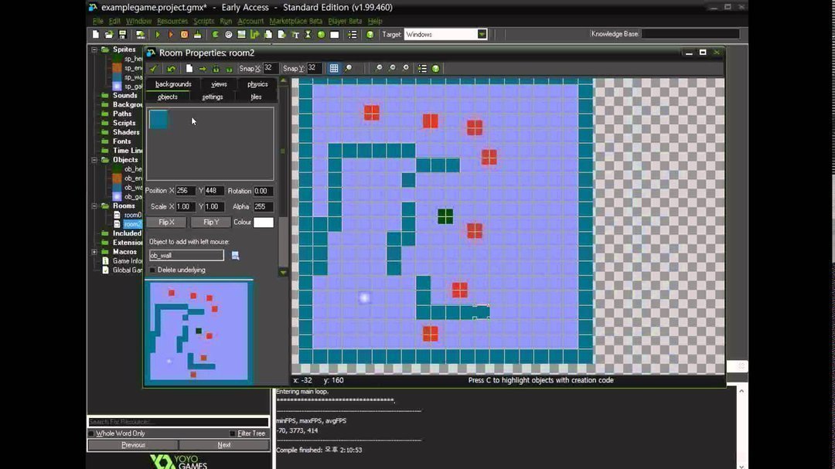Run the game in debug mode (orange play)

[170, 35]
